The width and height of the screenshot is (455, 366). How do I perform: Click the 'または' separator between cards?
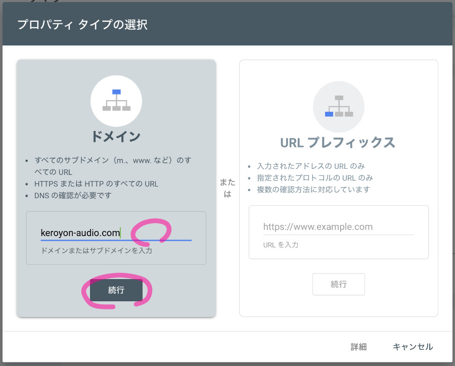click(x=227, y=188)
